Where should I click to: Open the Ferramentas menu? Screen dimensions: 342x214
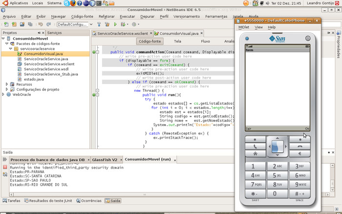click(216, 16)
